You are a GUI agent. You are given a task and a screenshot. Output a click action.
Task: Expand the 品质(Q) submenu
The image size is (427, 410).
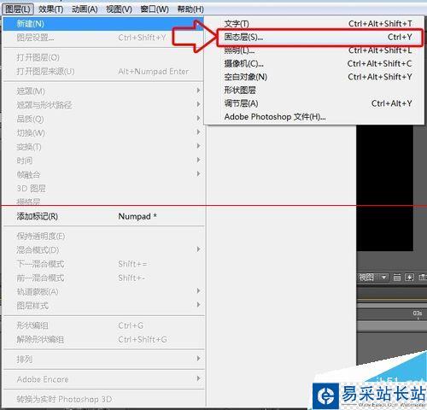[103, 119]
